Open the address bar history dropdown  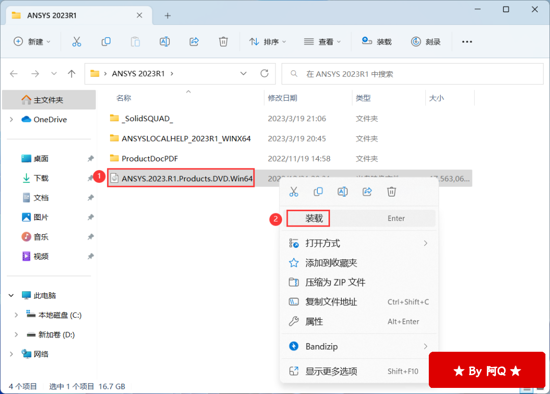pos(244,74)
